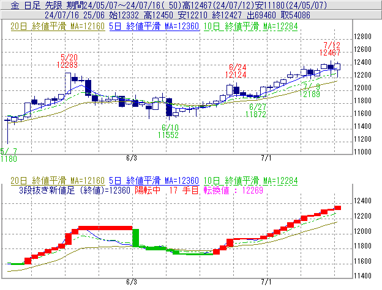The width and height of the screenshot is (382, 290).
Task: Click the 出69460 volume figure in header
Action: [261, 15]
